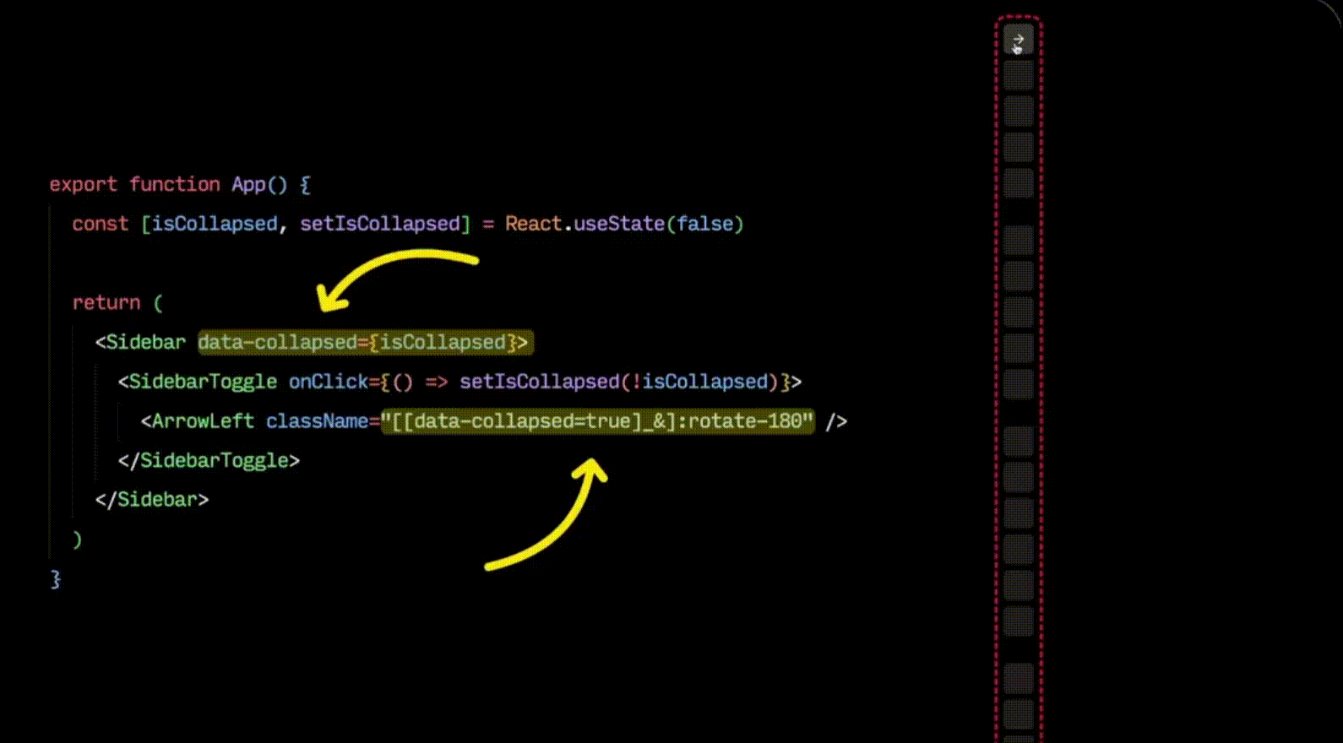Viewport: 1343px width, 743px height.
Task: Select "[isCollapsed," in the const line
Action: point(215,224)
